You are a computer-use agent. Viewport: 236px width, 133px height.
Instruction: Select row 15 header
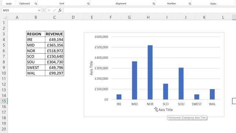point(4,101)
